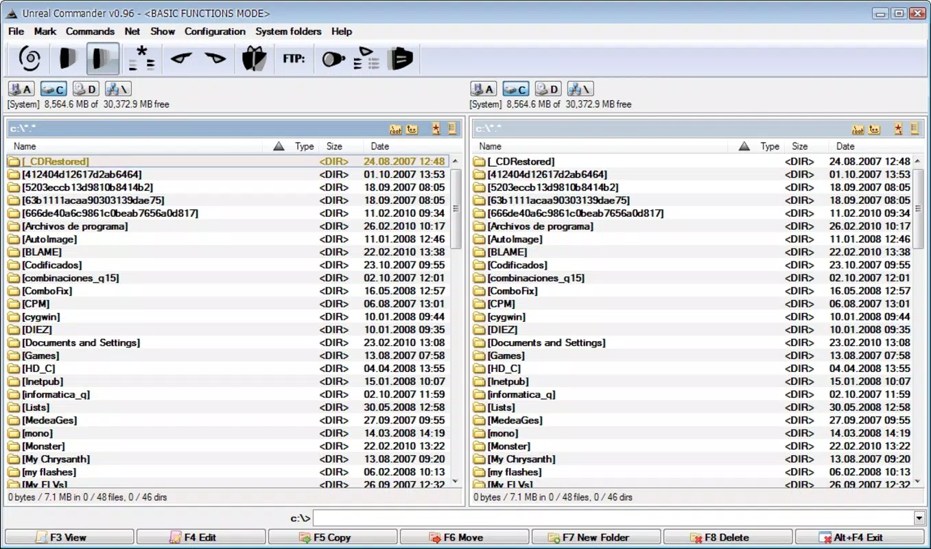Select drive C in the right panel
The width and height of the screenshot is (931, 549).
pos(516,89)
